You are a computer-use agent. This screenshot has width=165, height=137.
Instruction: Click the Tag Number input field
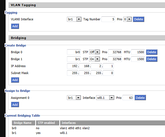(x=108, y=19)
